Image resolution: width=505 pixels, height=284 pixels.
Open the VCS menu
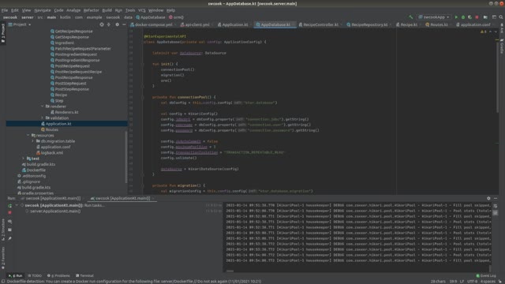tap(142, 10)
